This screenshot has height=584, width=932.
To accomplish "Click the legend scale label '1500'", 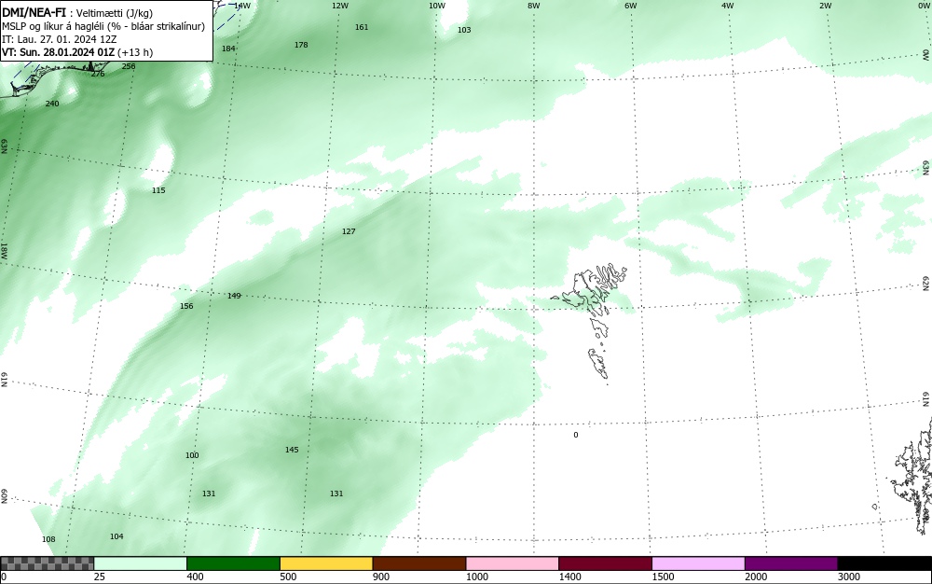I will point(663,577).
